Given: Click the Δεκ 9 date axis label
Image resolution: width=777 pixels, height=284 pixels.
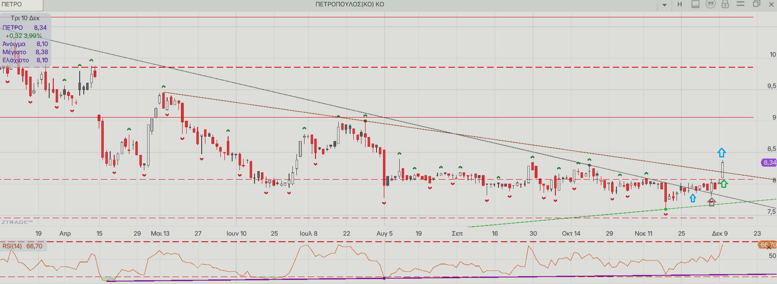Looking at the screenshot, I should [x=720, y=233].
